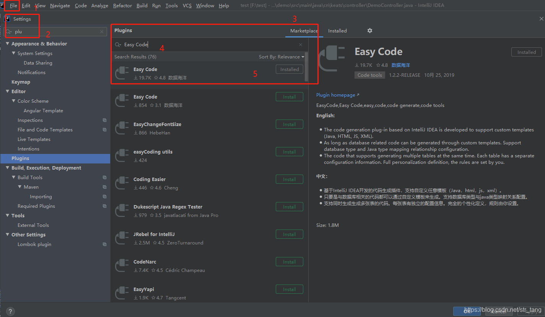The image size is (545, 317).
Task: Click the plug icon of CodeNarc plugin
Action: (122, 265)
